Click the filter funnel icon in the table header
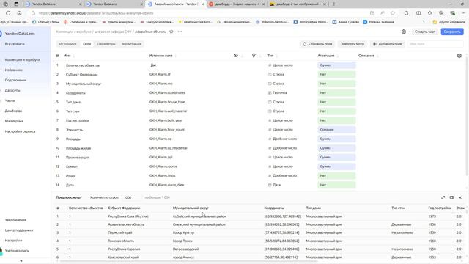The image size is (469, 264). tap(254, 56)
